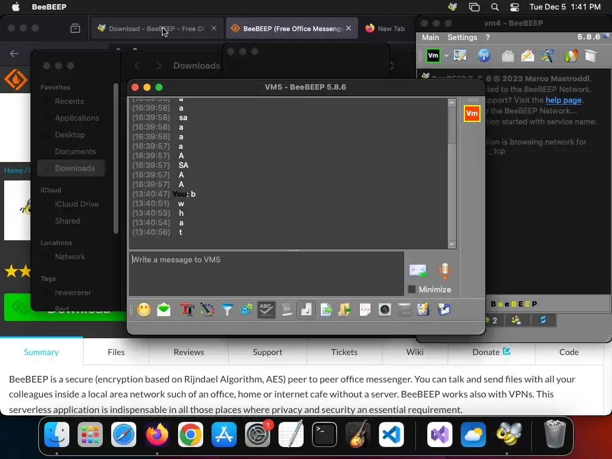This screenshot has height=459, width=612.
Task: Open the Tickets tab on SourceForge page
Action: click(344, 352)
